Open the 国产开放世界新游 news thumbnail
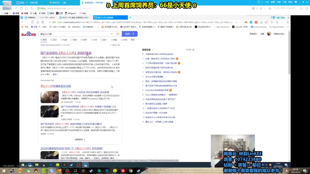310x174 pixels. (50, 111)
